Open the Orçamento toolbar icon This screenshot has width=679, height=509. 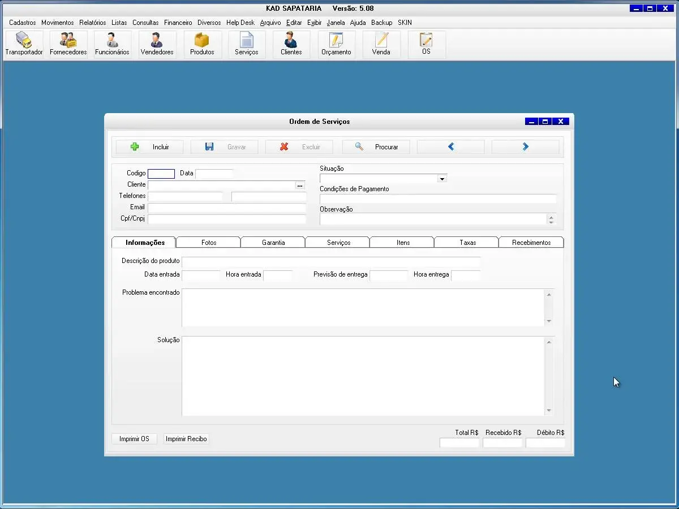pos(336,44)
